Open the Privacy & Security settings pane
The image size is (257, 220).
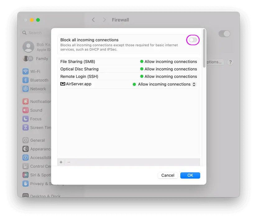coord(36,183)
